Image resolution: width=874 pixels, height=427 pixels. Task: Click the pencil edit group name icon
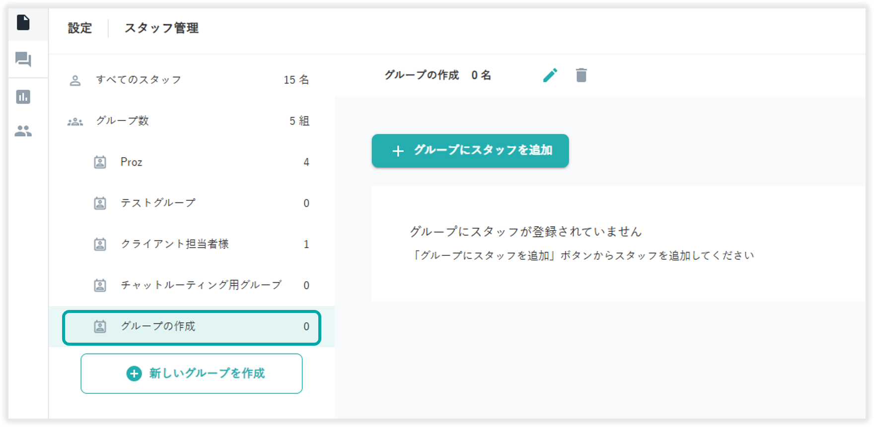coord(550,75)
